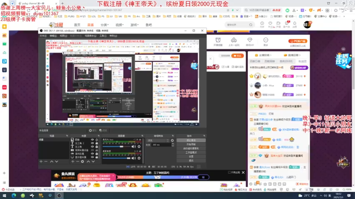This screenshot has height=199, width=355.
Task: Mute the 桌面音频 speaker icon
Action: point(134,158)
